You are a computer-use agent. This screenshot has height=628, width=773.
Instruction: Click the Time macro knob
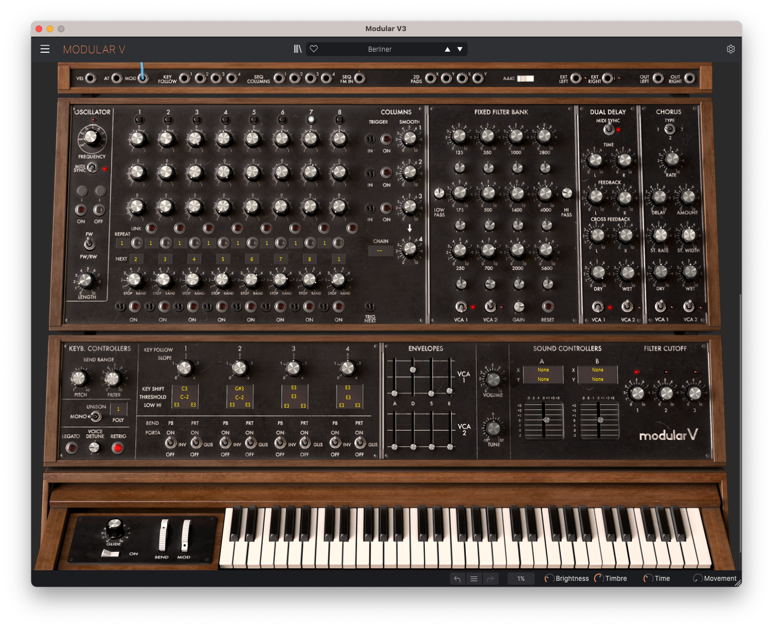647,579
